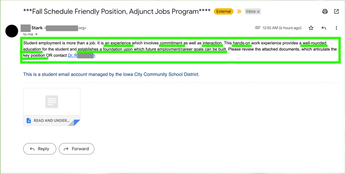Click the Print all icon
Image resolution: width=345 pixels, height=174 pixels.
(x=325, y=11)
